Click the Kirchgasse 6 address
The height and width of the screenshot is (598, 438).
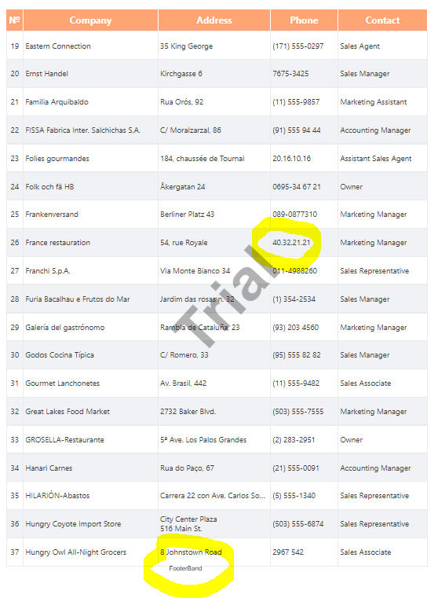[181, 74]
